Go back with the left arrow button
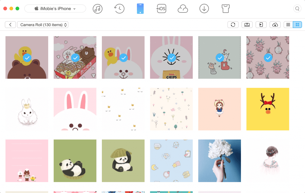The width and height of the screenshot is (305, 193). (10, 25)
